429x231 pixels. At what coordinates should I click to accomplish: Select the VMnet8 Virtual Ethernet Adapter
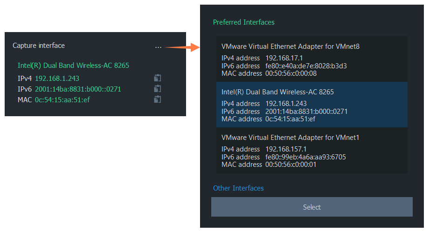[312, 59]
